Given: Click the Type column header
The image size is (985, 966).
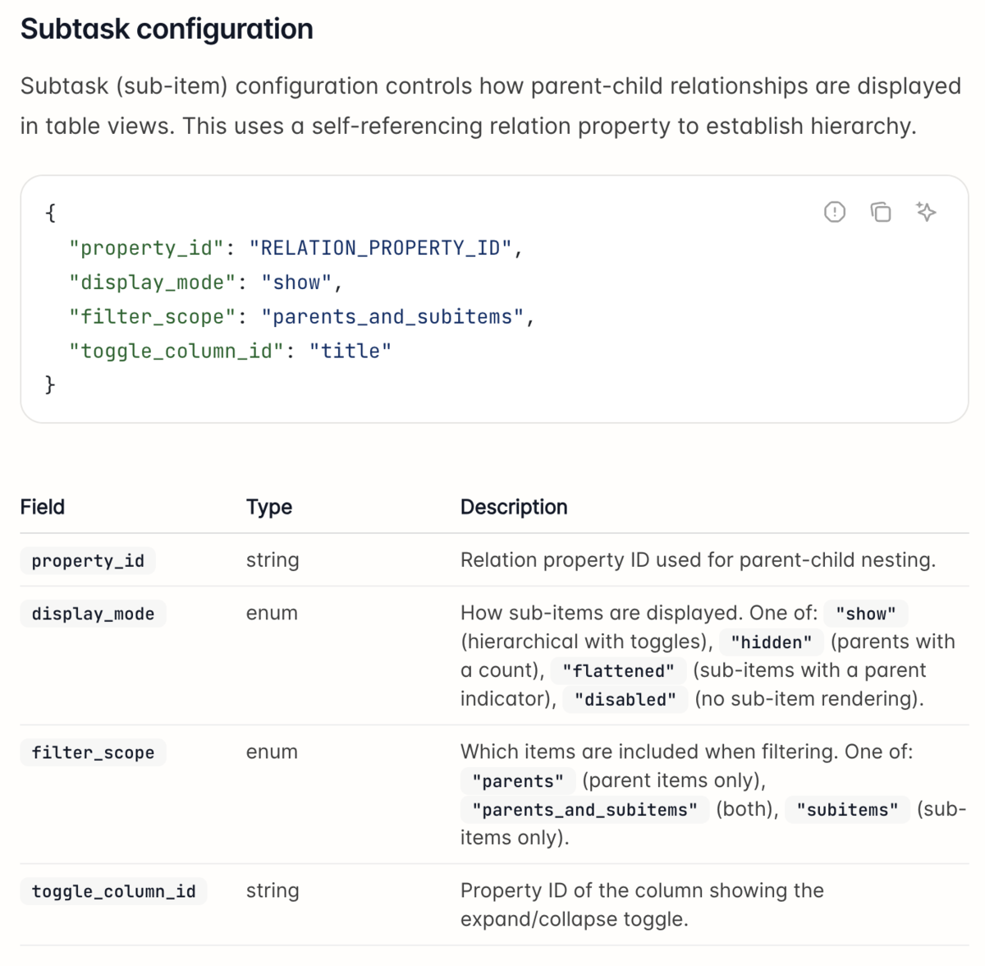Looking at the screenshot, I should [x=269, y=507].
